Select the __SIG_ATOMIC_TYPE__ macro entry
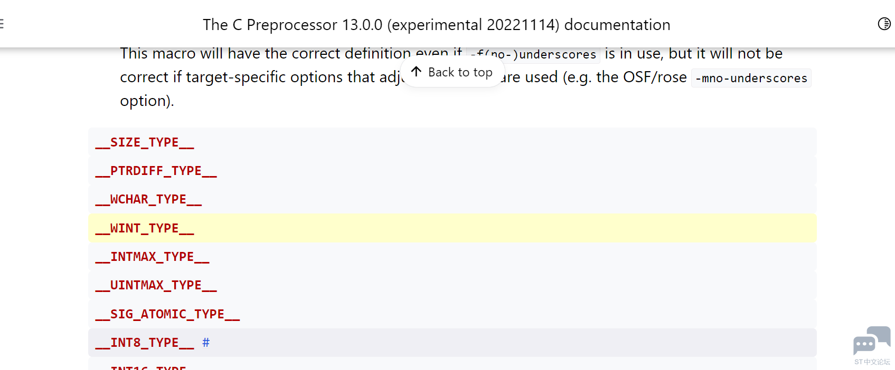Image resolution: width=895 pixels, height=370 pixels. tap(168, 314)
